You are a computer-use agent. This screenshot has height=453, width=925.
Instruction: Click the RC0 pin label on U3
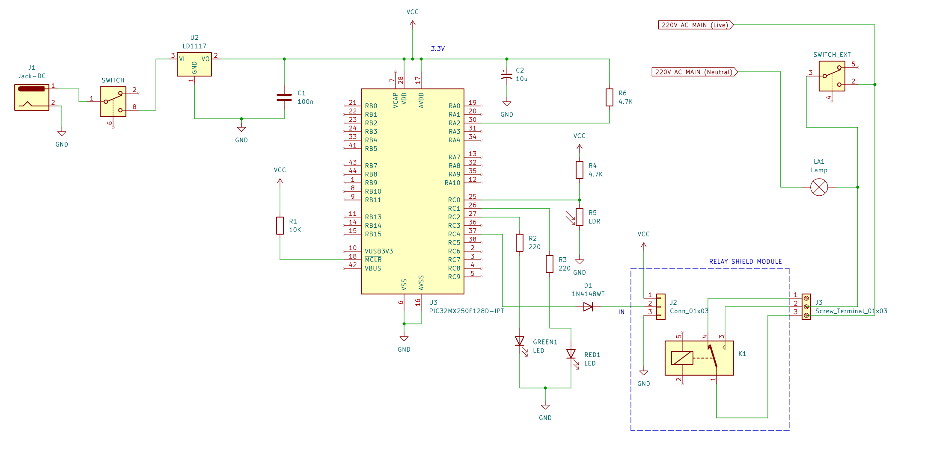point(454,200)
